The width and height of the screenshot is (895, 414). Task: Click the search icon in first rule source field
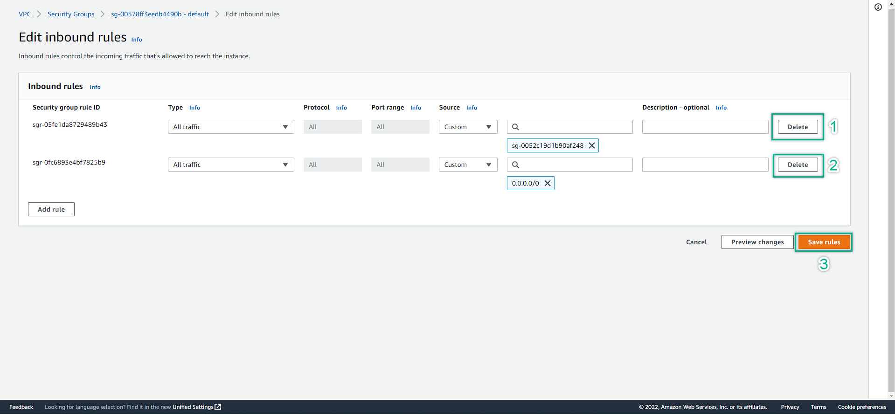[x=515, y=127]
